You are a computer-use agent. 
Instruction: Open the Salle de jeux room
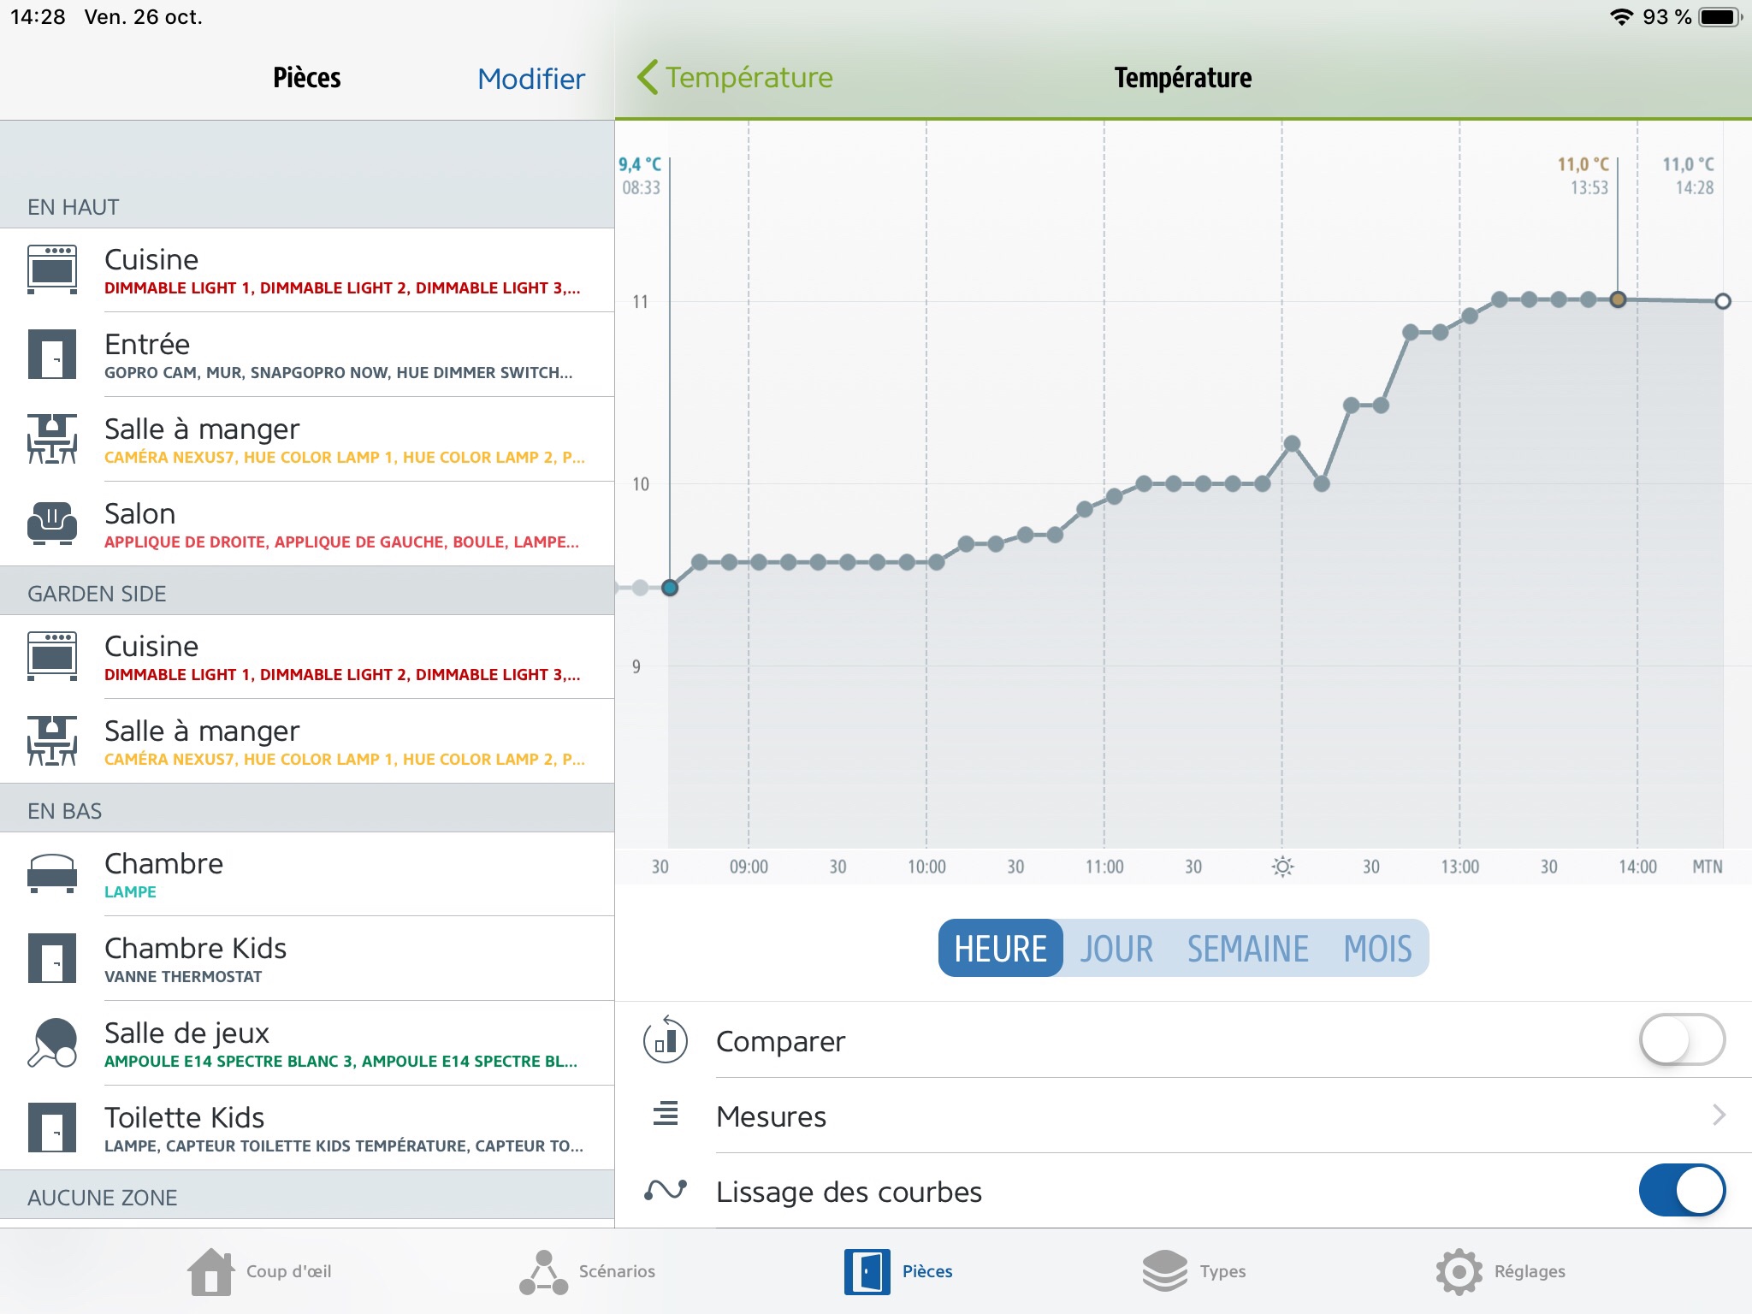[x=307, y=1043]
